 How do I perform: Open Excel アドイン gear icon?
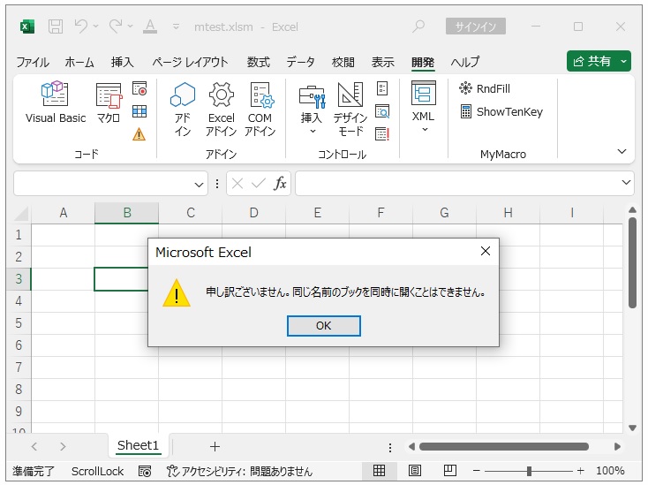point(221,109)
